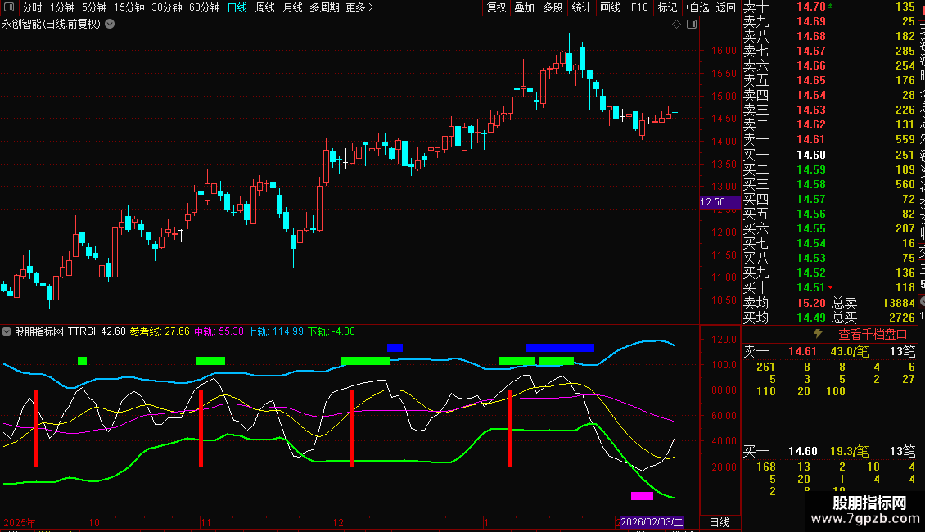Click the 标记 mark tool
This screenshot has width=925, height=532.
pyautogui.click(x=667, y=7)
